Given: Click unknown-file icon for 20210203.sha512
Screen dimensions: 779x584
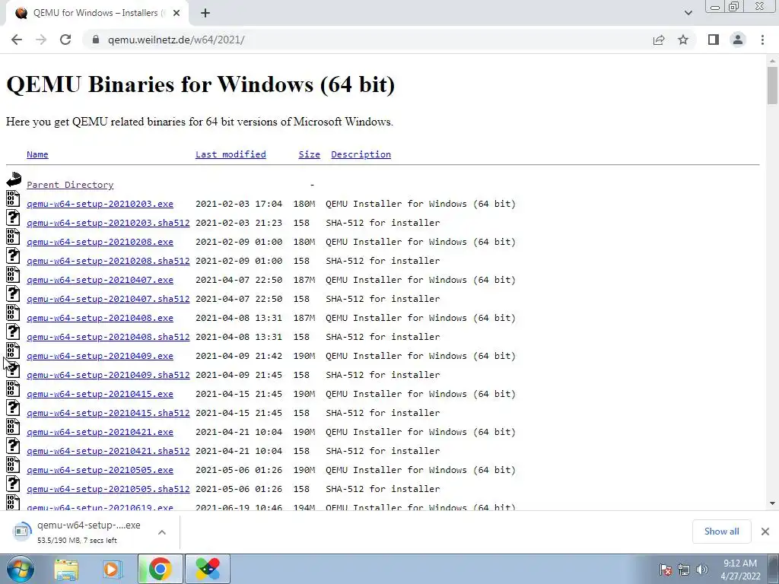Looking at the screenshot, I should pyautogui.click(x=13, y=217).
